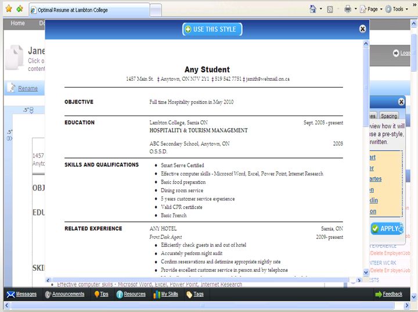418x312 pixels.
Task: Click the browser Home icon
Action: pos(313,9)
